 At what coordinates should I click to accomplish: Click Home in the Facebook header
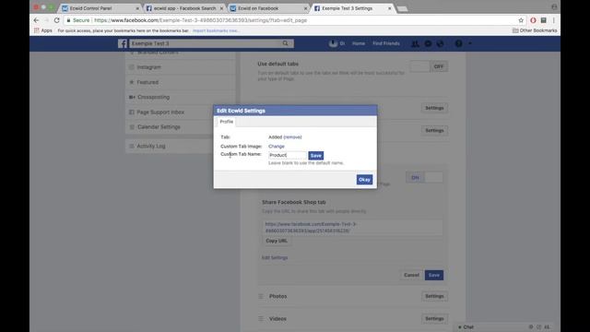coord(359,43)
